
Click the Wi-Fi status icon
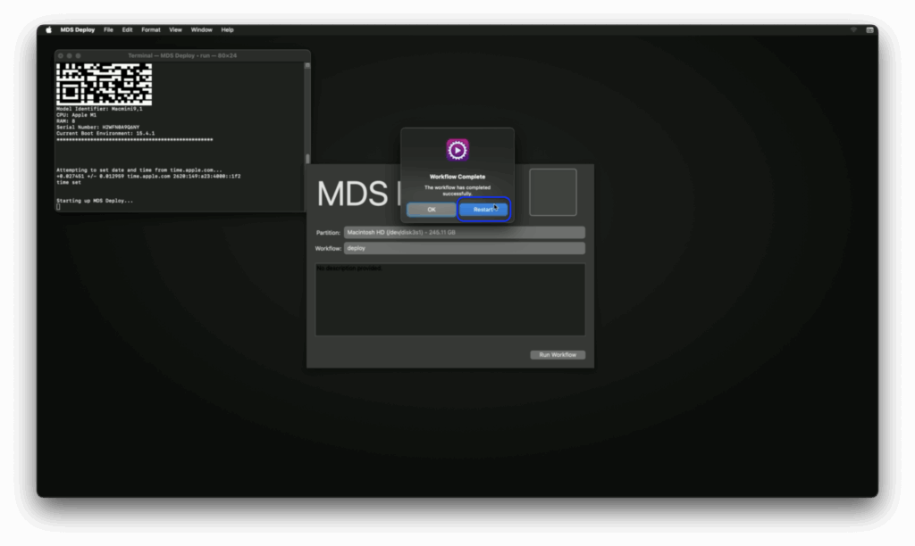(x=853, y=29)
